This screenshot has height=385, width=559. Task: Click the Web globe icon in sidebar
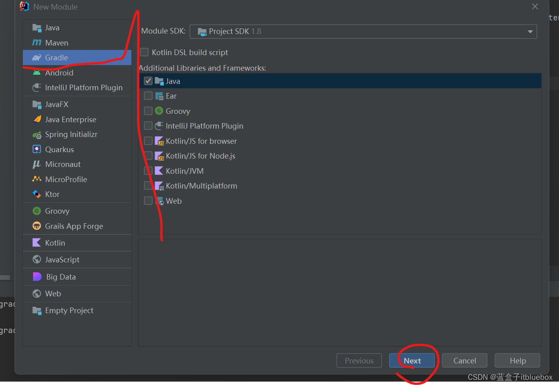37,294
